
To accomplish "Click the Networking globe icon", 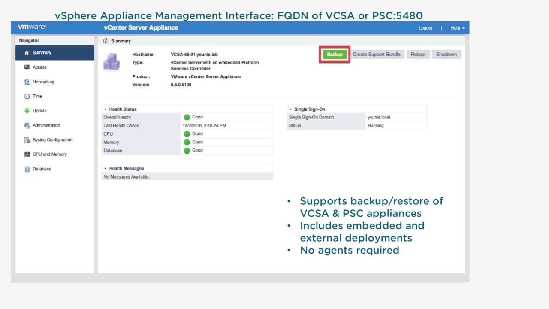I will 27,82.
